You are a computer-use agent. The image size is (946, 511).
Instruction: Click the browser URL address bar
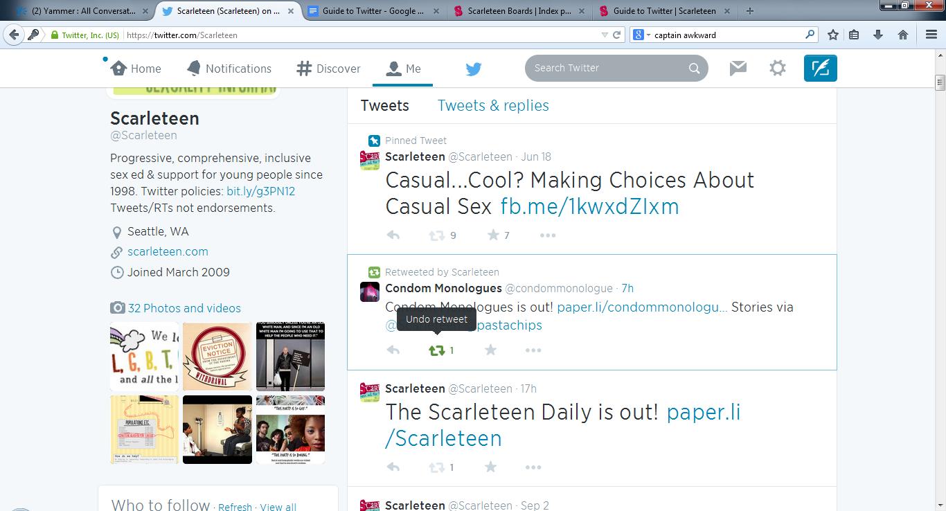tap(360, 35)
